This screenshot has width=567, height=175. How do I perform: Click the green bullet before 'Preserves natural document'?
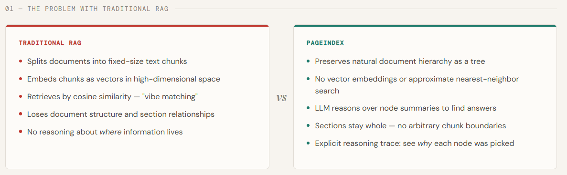[x=308, y=62]
